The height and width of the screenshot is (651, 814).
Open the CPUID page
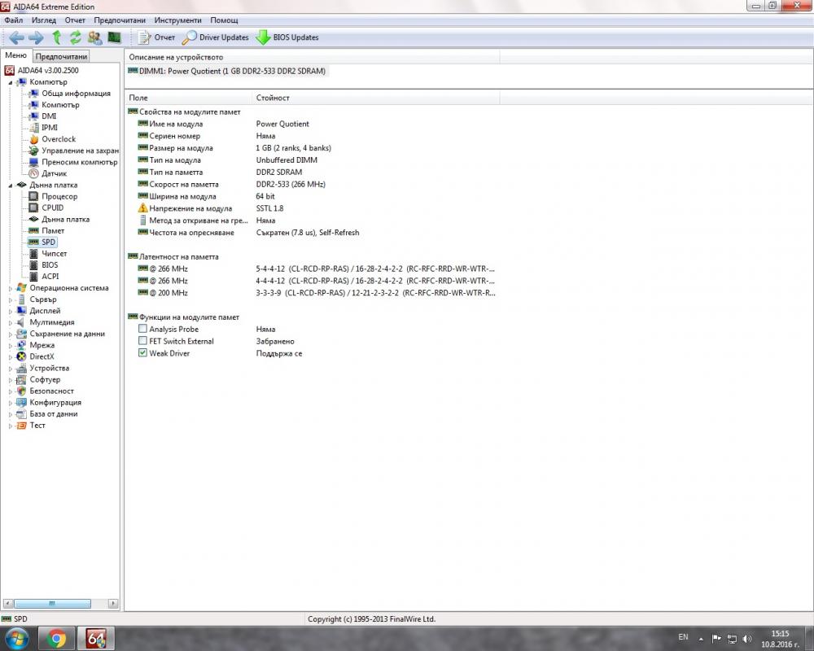(52, 208)
